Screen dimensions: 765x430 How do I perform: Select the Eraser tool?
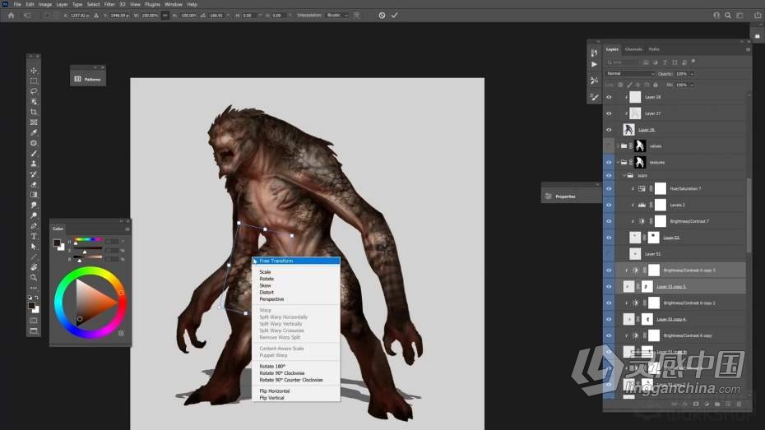pyautogui.click(x=34, y=184)
